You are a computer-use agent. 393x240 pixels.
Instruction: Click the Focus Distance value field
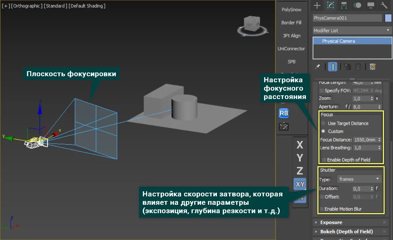[x=365, y=140]
